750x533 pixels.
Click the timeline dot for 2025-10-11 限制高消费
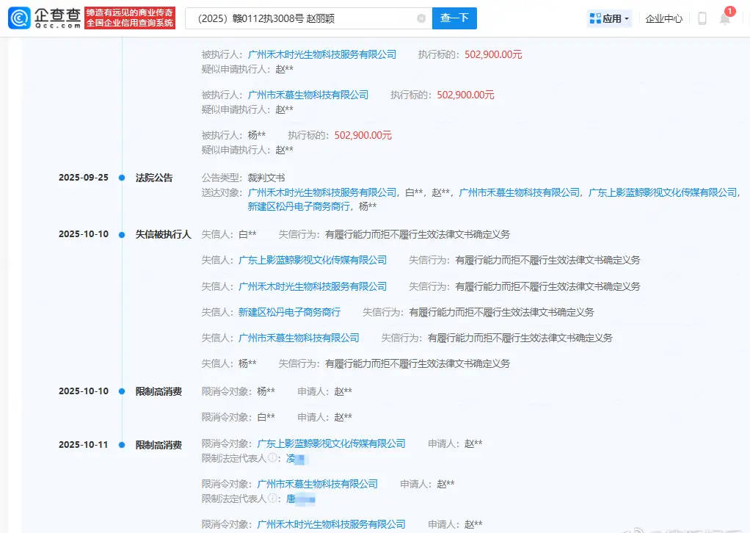click(122, 444)
